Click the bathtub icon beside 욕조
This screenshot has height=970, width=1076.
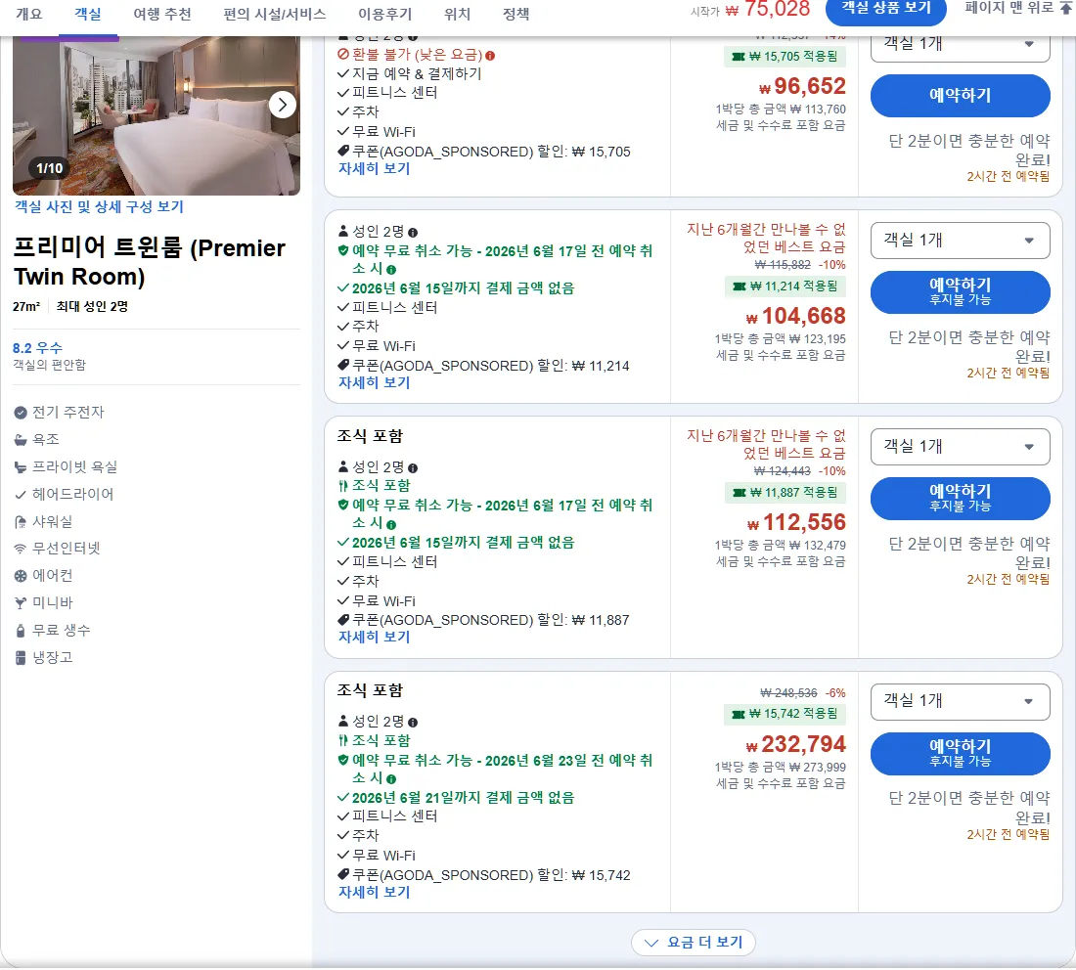click(x=21, y=440)
